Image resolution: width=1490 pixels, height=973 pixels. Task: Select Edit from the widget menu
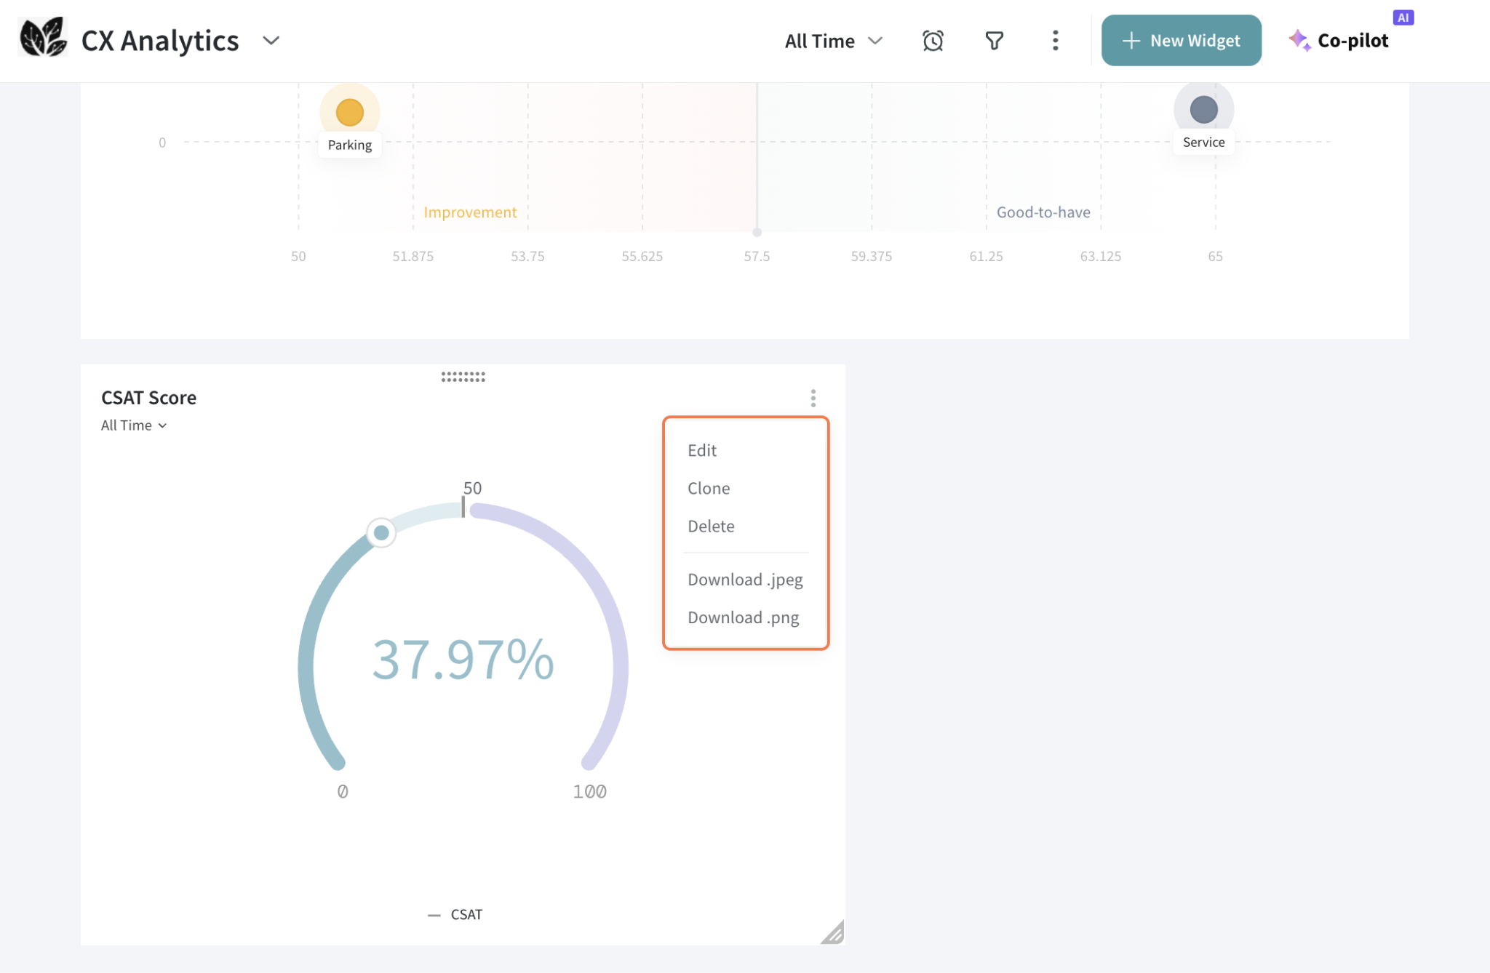(702, 450)
